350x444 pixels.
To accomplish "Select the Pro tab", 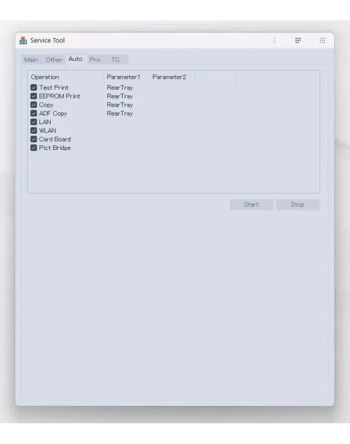I will [x=95, y=60].
